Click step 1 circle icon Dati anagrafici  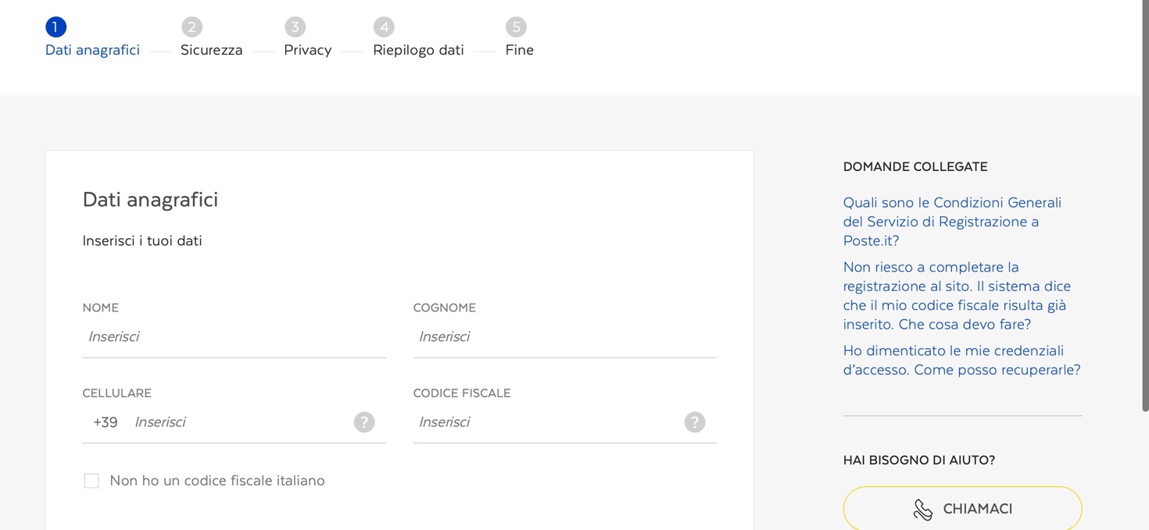[x=55, y=27]
